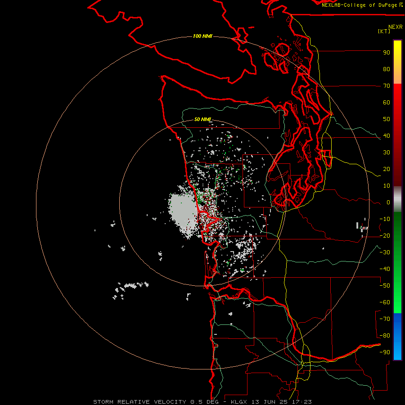Click the "[KT]" units label
The image size is (405, 405).
coord(384,31)
